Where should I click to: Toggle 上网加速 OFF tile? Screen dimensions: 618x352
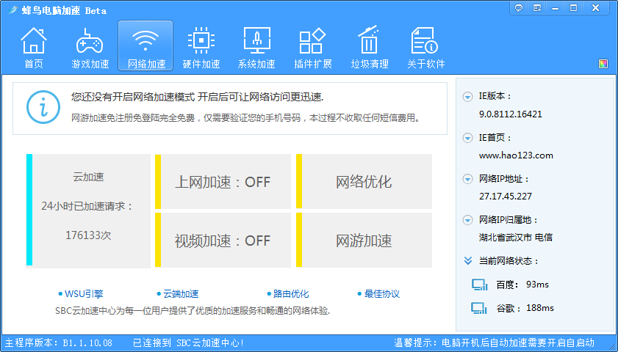223,182
